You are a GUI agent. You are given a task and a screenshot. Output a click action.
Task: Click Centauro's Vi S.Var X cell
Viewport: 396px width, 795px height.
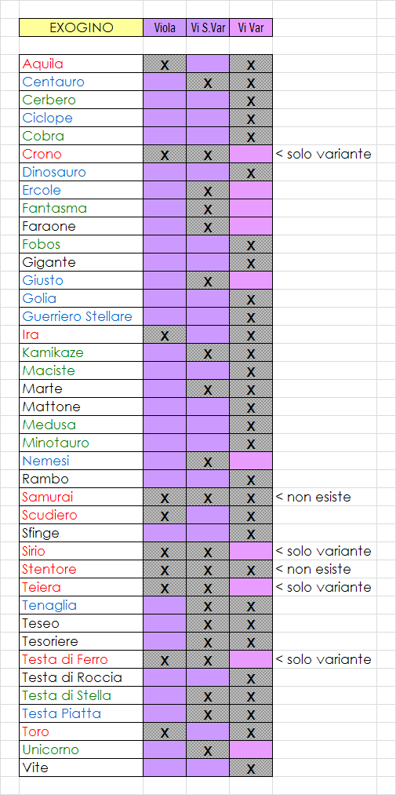(208, 82)
